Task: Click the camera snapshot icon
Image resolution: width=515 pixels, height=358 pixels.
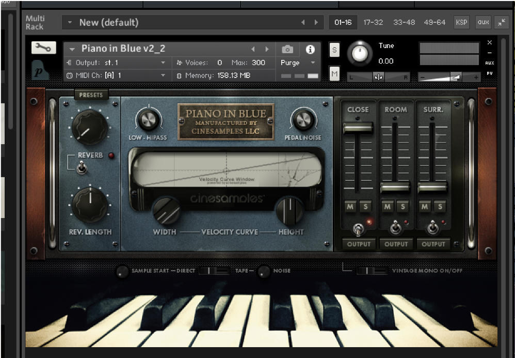Action: [x=288, y=49]
